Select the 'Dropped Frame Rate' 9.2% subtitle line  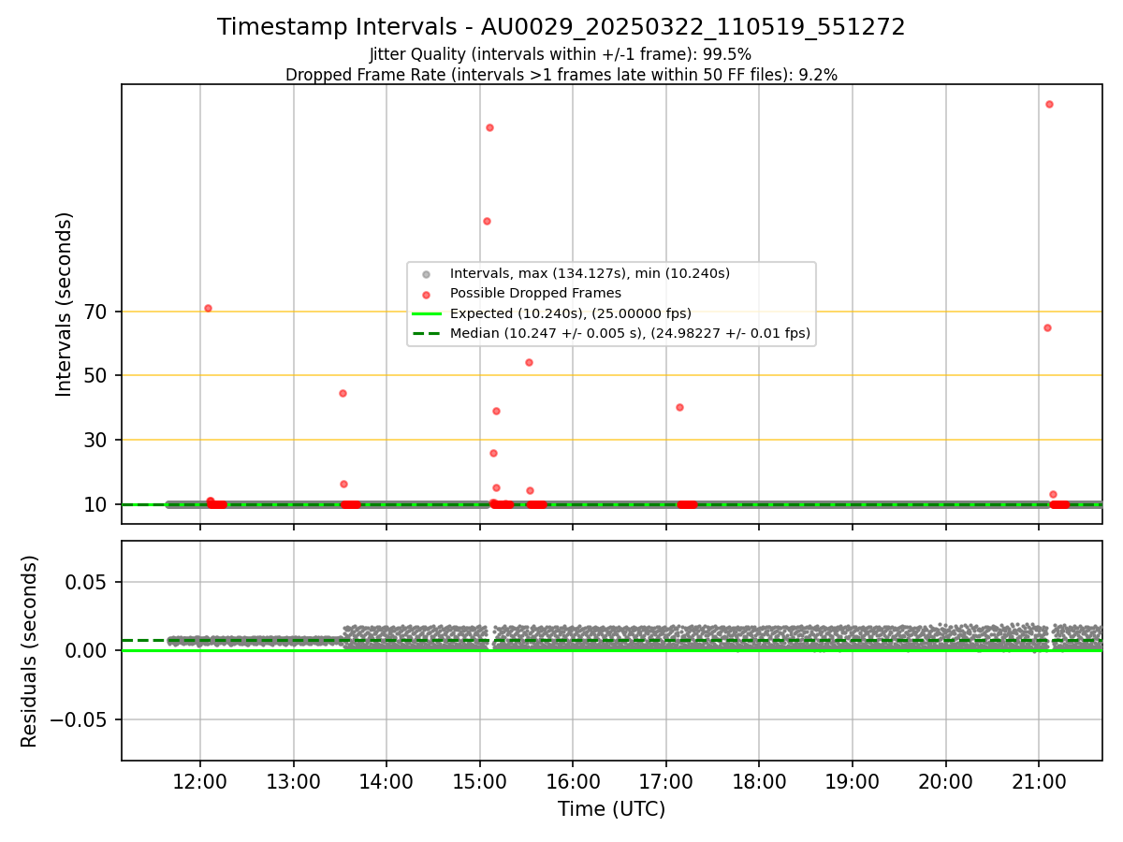[x=561, y=75]
